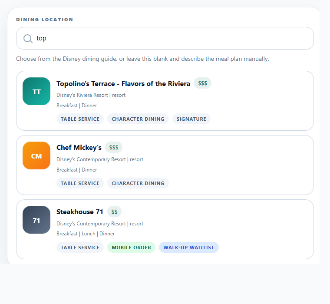Choose Steakhouse 71 restaurant title

click(x=79, y=211)
